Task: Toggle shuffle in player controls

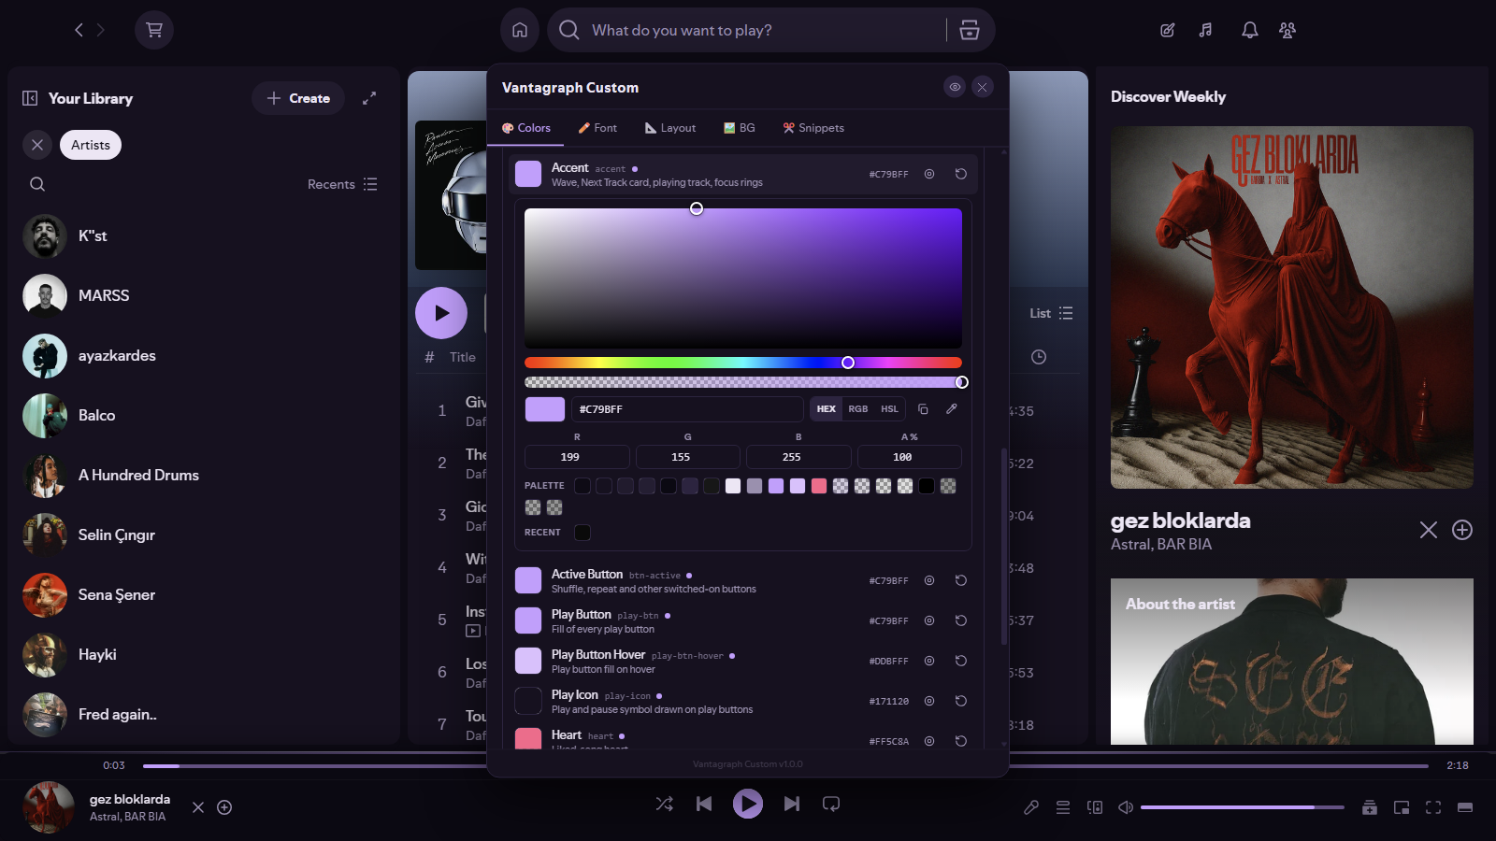Action: click(x=665, y=804)
